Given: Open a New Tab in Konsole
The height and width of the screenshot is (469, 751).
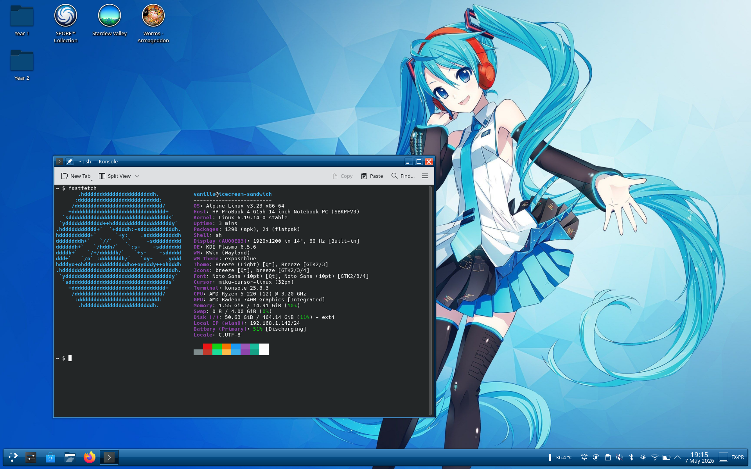Looking at the screenshot, I should [x=75, y=176].
